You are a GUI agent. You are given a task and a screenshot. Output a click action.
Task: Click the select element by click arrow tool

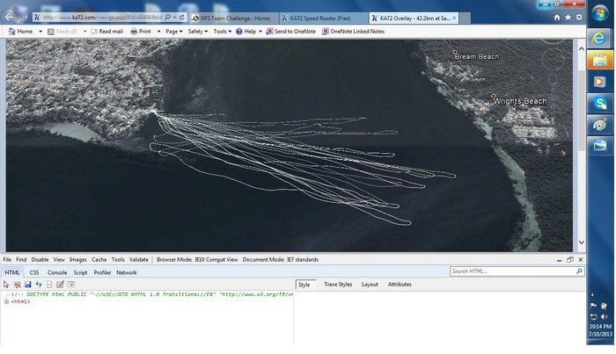click(6, 285)
